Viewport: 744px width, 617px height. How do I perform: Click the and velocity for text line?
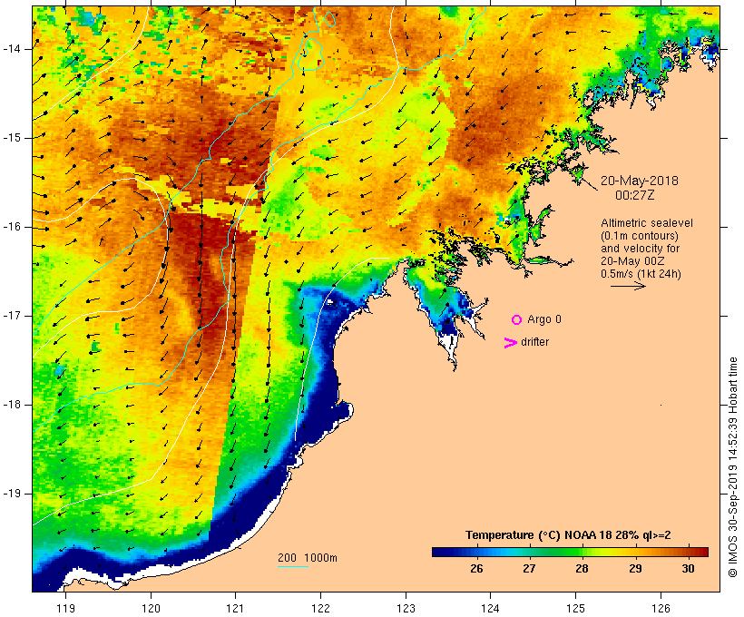click(640, 249)
